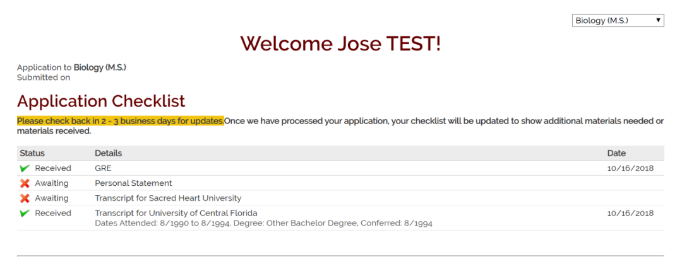This screenshot has width=682, height=257.
Task: Click the Details column header
Action: [108, 153]
